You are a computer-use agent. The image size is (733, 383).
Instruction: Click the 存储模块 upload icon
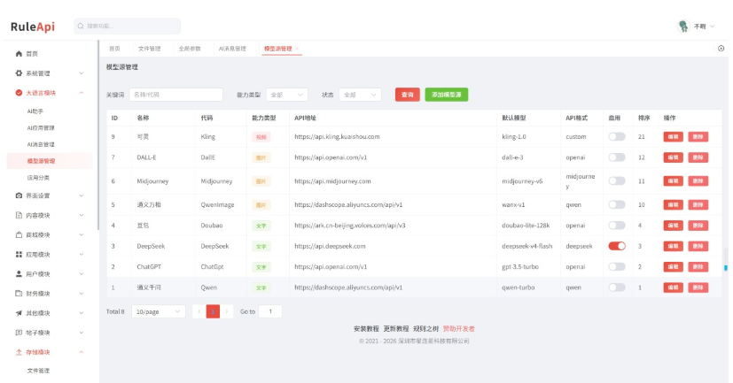point(19,352)
